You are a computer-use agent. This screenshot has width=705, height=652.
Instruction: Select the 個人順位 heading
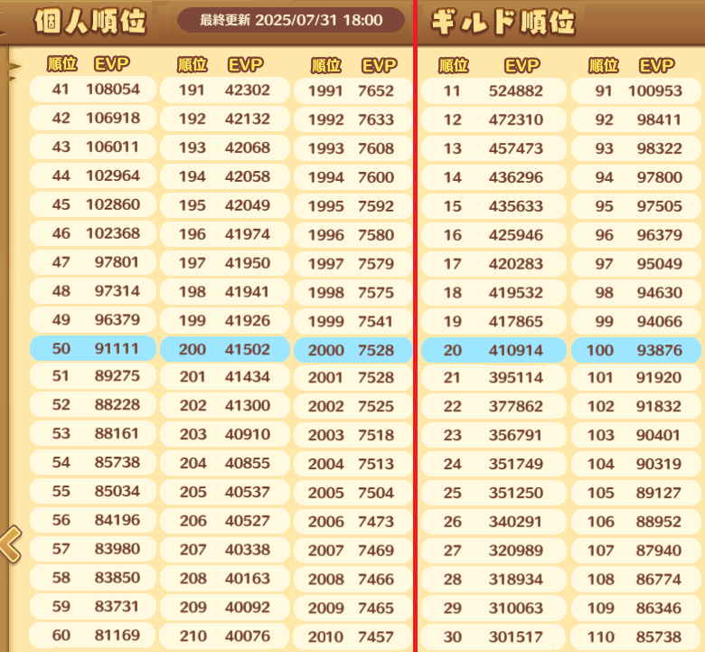pyautogui.click(x=90, y=21)
